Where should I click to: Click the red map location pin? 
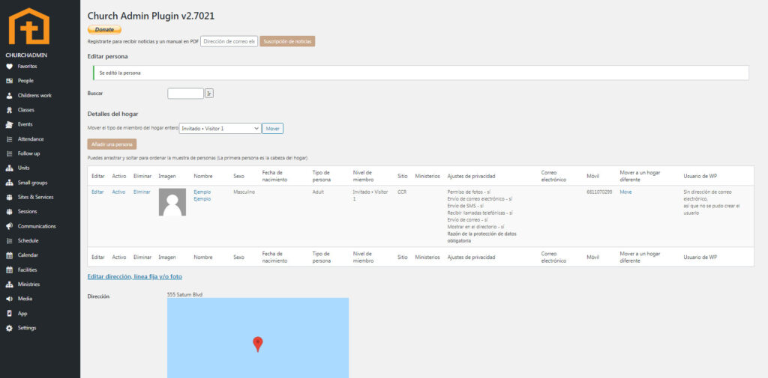point(257,344)
